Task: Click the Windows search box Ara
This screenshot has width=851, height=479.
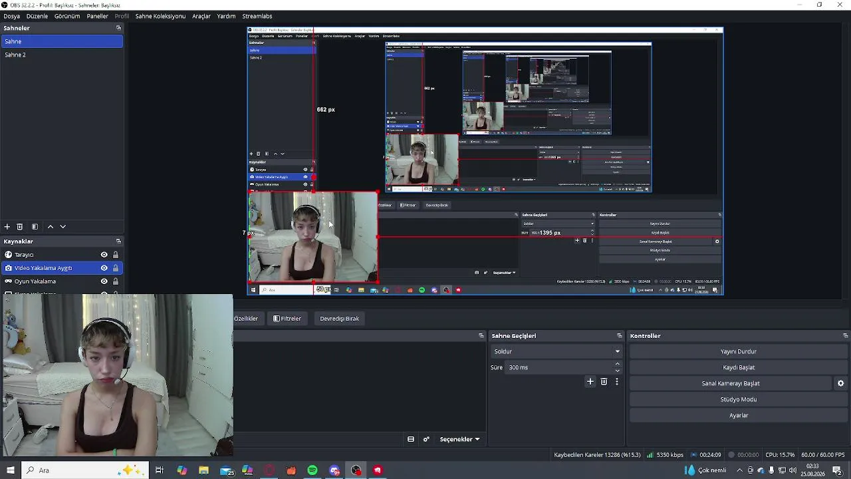Action: [86, 470]
